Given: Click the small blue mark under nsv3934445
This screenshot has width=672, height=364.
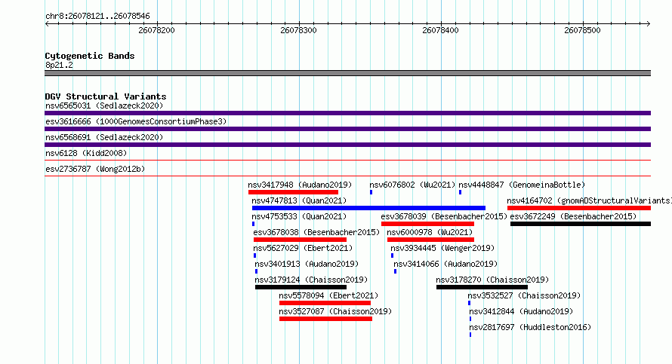Looking at the screenshot, I should coord(392,255).
